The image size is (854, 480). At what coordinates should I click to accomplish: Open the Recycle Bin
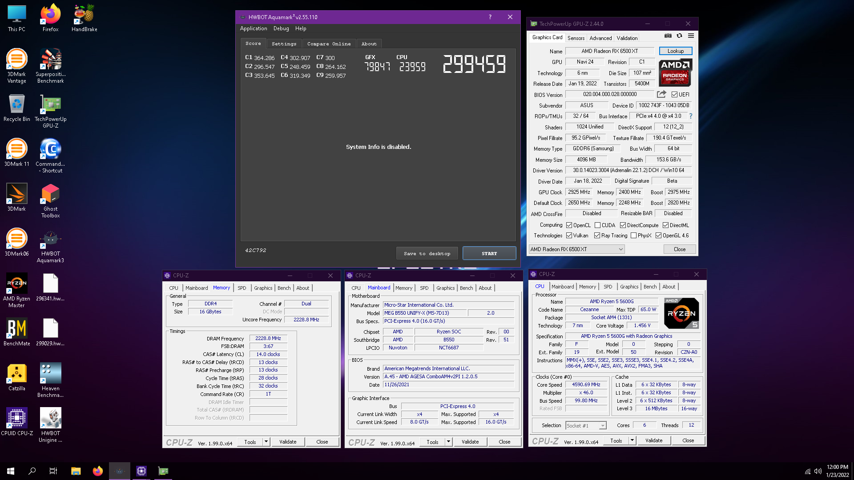(x=16, y=108)
